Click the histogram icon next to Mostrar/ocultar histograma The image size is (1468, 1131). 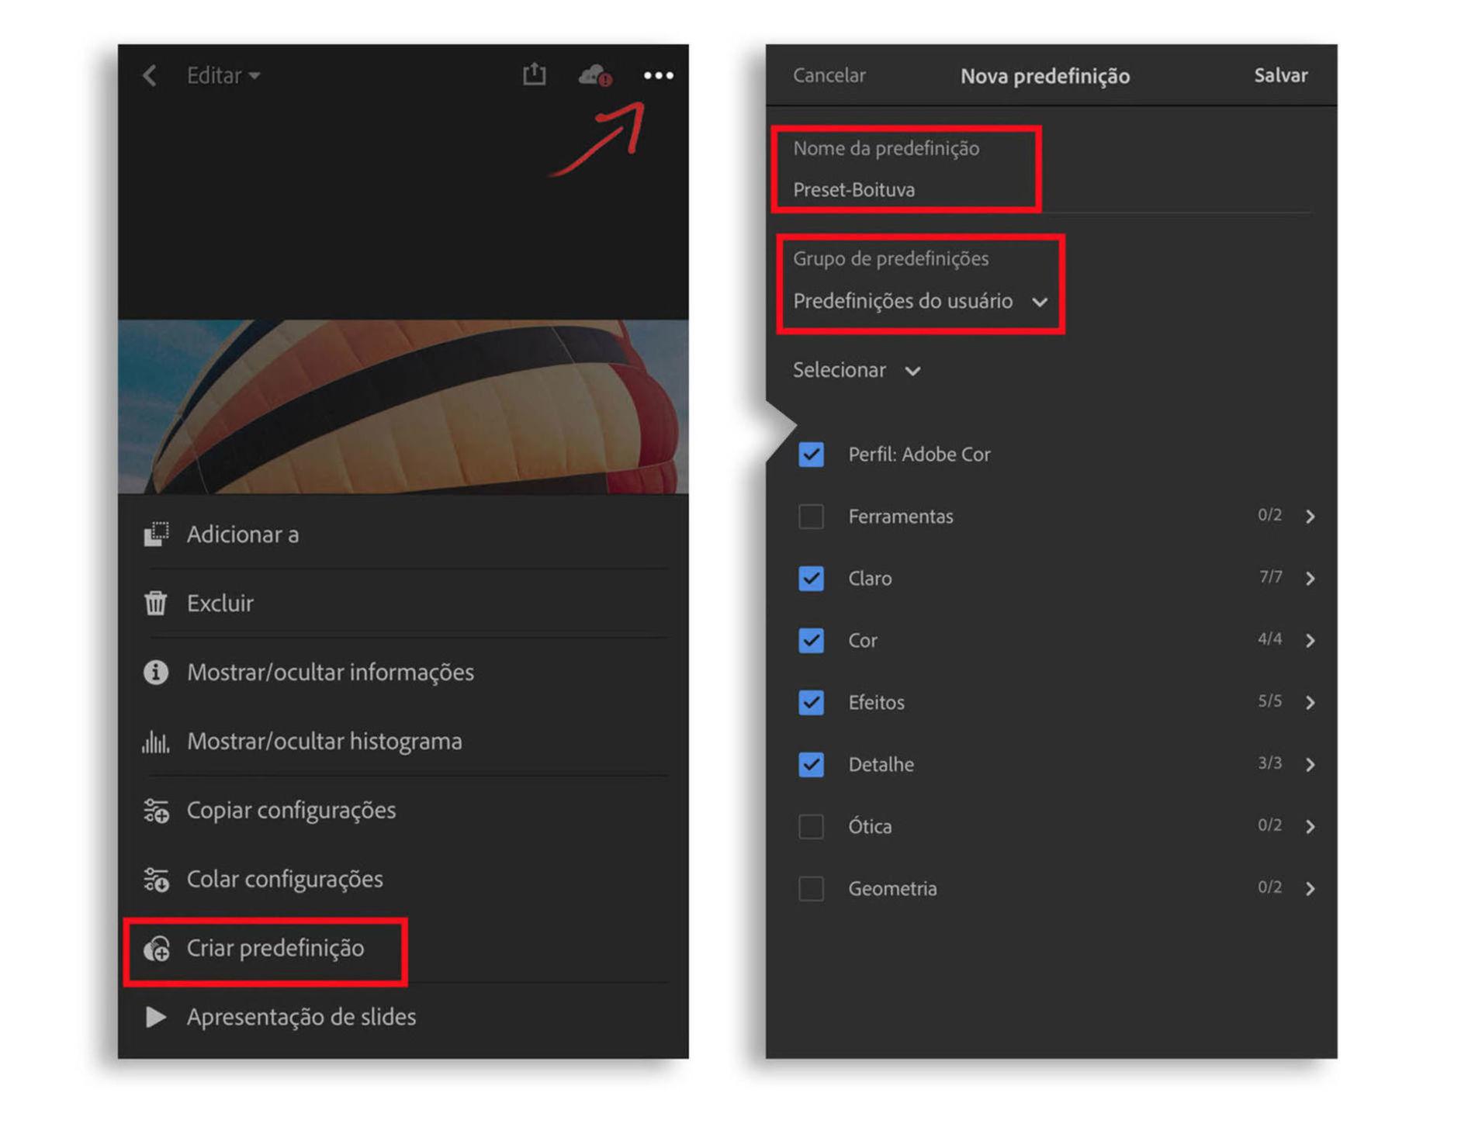pos(157,741)
